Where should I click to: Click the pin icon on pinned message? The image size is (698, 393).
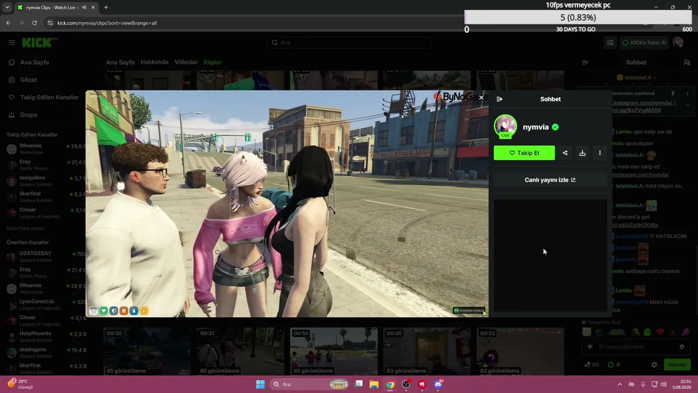tap(673, 93)
